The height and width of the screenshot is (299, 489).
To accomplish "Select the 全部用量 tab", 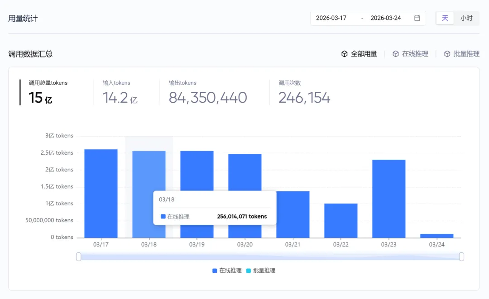I will click(x=359, y=54).
